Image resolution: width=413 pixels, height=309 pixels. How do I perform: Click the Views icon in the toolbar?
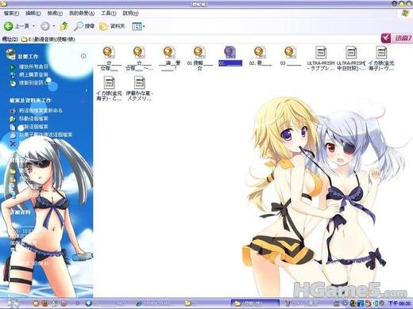(x=137, y=26)
